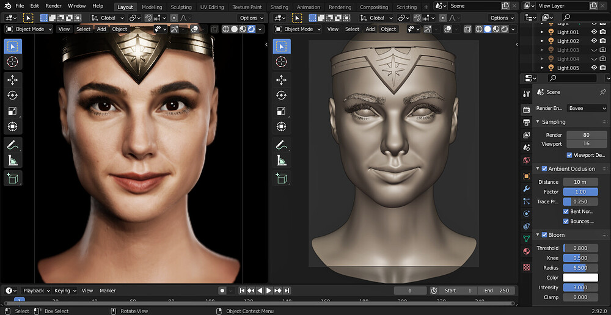611x315 pixels.
Task: Open the Particles properties tab
Action: pyautogui.click(x=527, y=201)
